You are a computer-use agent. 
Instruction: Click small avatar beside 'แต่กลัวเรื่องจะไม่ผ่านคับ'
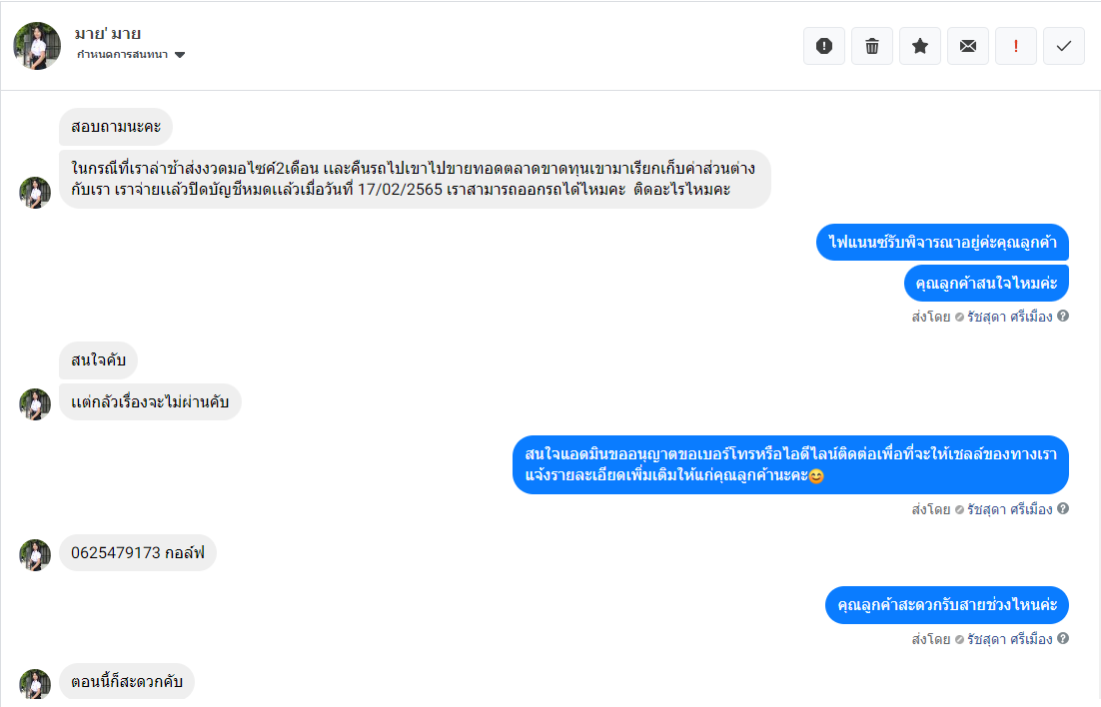[x=35, y=403]
